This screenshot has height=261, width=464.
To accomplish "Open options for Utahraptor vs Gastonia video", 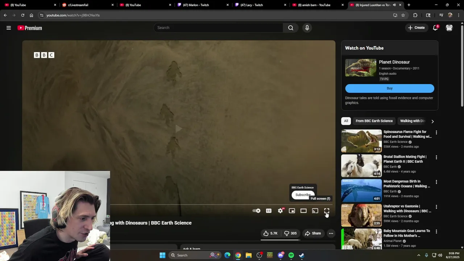I will [x=436, y=207].
